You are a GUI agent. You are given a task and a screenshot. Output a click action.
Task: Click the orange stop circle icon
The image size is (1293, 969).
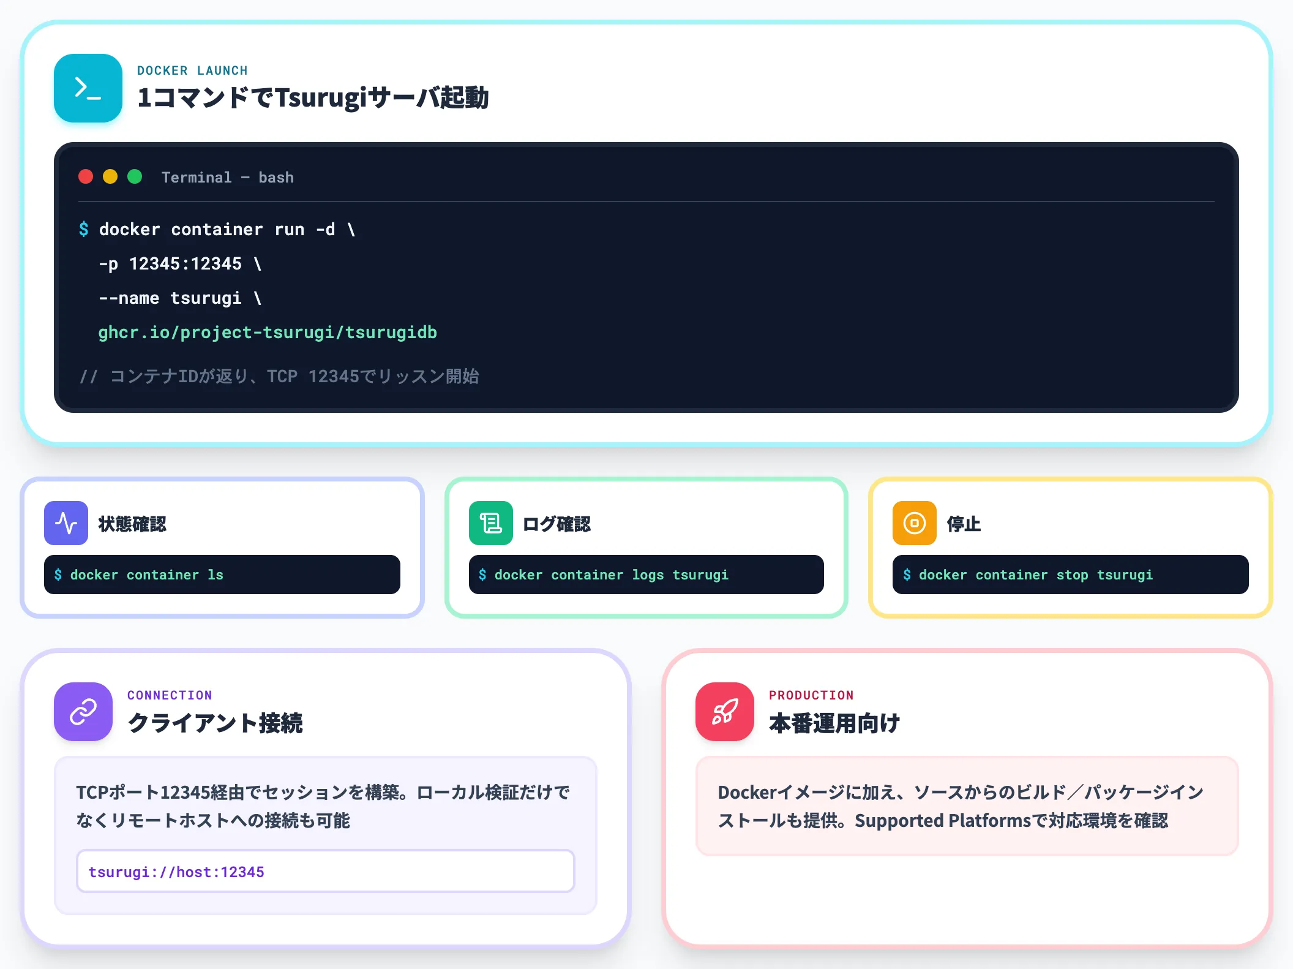coord(915,523)
